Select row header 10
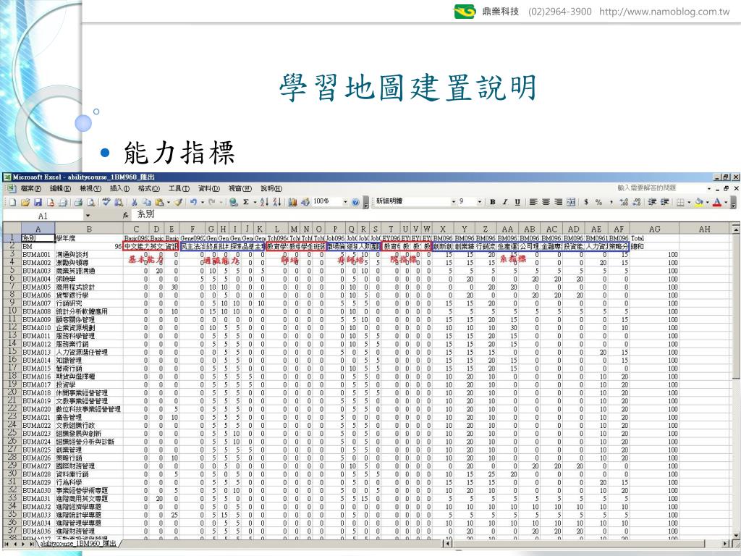 (12, 311)
